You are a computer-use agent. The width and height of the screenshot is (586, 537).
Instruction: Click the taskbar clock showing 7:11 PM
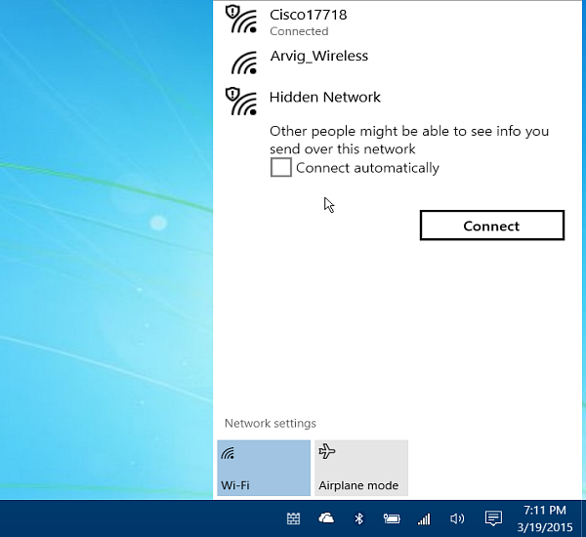coord(545,518)
